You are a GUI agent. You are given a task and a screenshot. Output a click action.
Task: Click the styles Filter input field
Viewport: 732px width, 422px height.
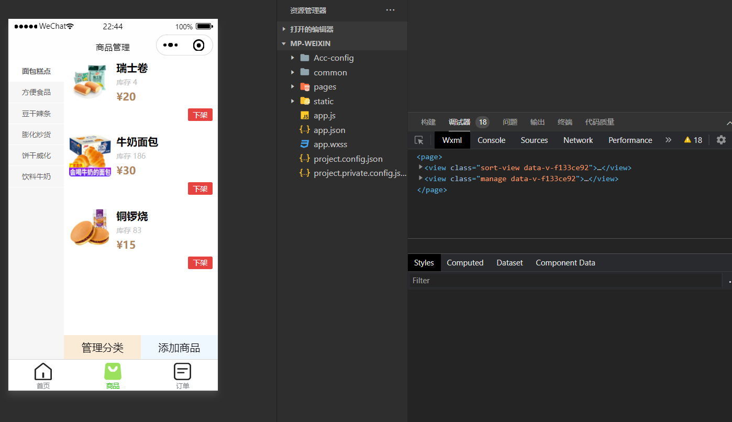pos(565,280)
